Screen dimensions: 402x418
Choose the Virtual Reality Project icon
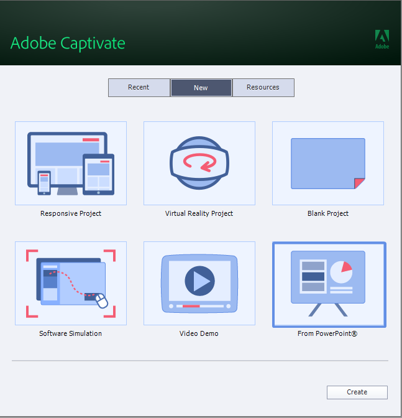(199, 163)
